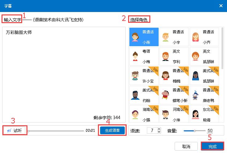The width and height of the screenshot is (227, 153).
Task: Increase speech speed with up arrow
Action: [159, 129]
